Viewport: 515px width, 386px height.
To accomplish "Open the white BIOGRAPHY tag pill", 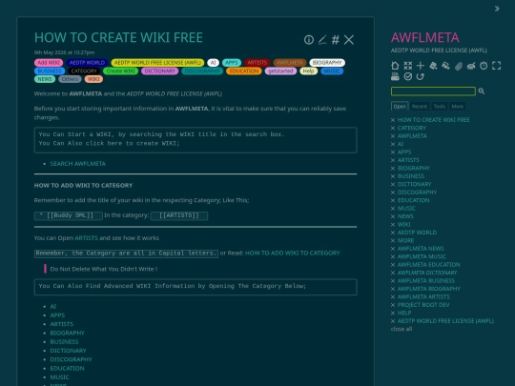I will [x=327, y=63].
